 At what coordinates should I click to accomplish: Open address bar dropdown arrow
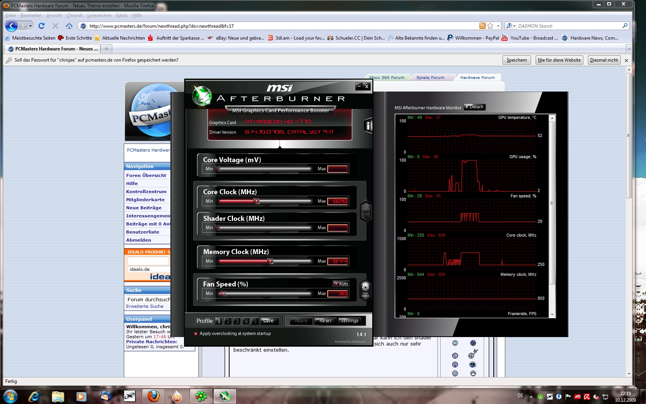[498, 26]
